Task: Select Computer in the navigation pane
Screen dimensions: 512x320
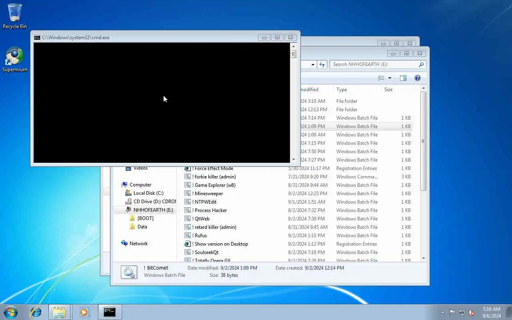Action: tap(140, 185)
